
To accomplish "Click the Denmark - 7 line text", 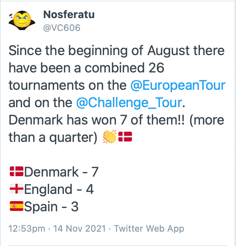I will pyautogui.click(x=61, y=172).
